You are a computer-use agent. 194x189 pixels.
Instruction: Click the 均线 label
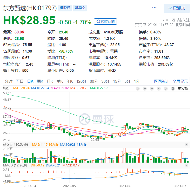coord(6,88)
